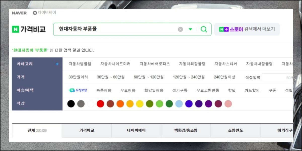This screenshot has width=302, height=151.
Task: Switch to the 해외직구 tab
Action: 277,131
